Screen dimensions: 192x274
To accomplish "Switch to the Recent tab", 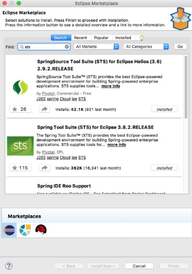I will click(x=80, y=38).
